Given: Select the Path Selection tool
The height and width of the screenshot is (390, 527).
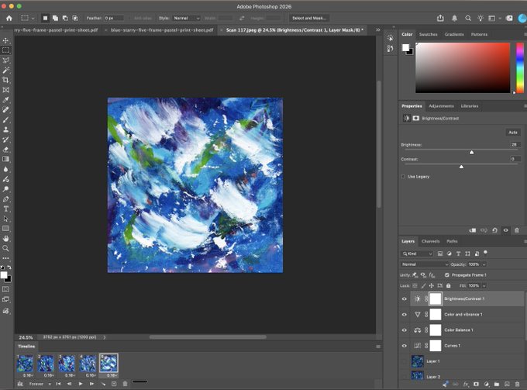Looking at the screenshot, I should coord(5,219).
